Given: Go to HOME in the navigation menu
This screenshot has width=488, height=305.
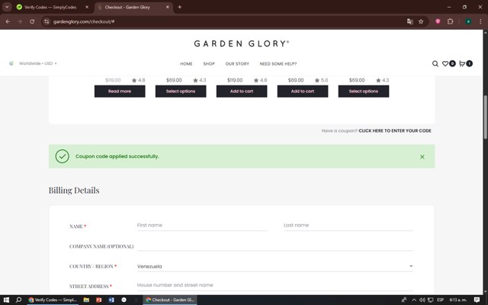Looking at the screenshot, I should pos(186,64).
